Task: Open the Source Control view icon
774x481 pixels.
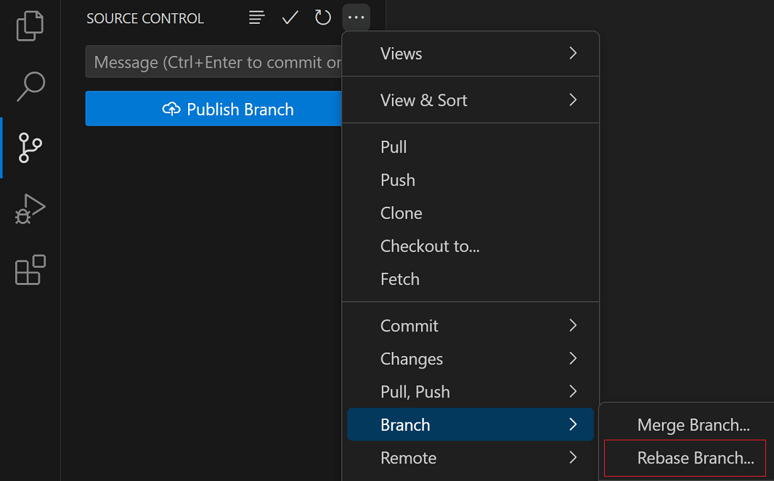Action: click(x=30, y=147)
